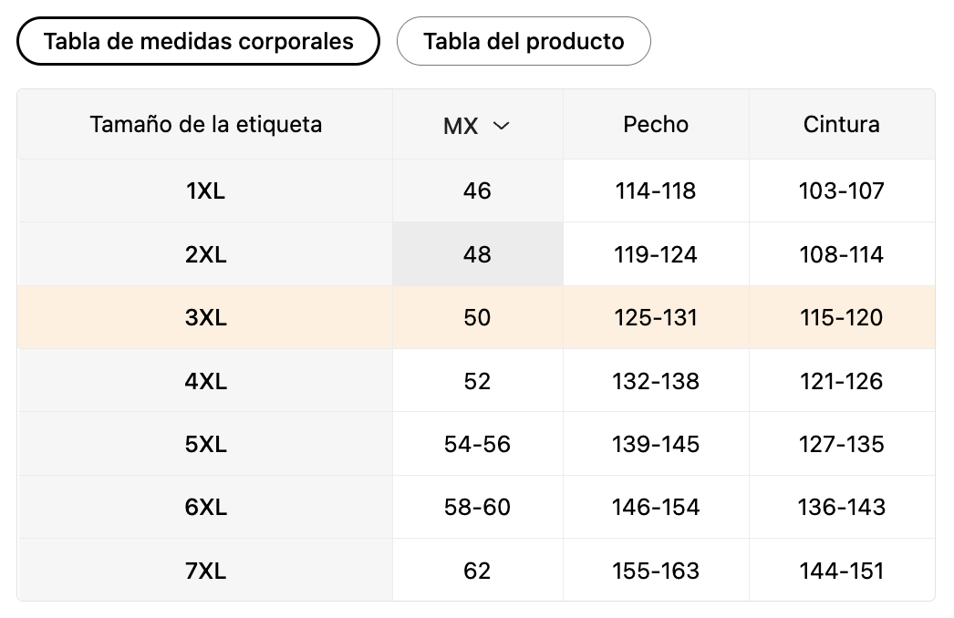Open the MX size system selector
Screen dimensions: 954x618
476,125
